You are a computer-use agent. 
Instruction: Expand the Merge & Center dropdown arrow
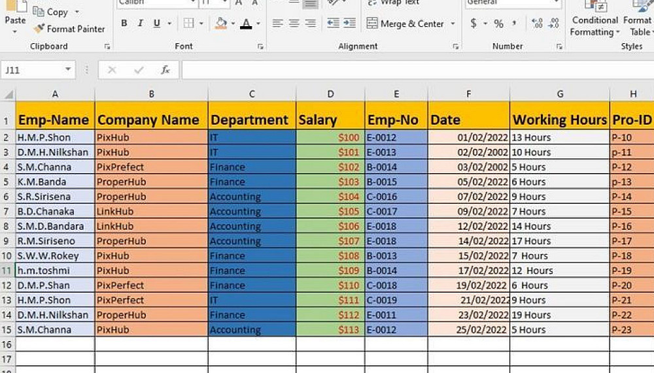click(453, 24)
